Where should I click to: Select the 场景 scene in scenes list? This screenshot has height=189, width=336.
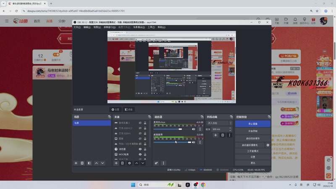point(92,123)
